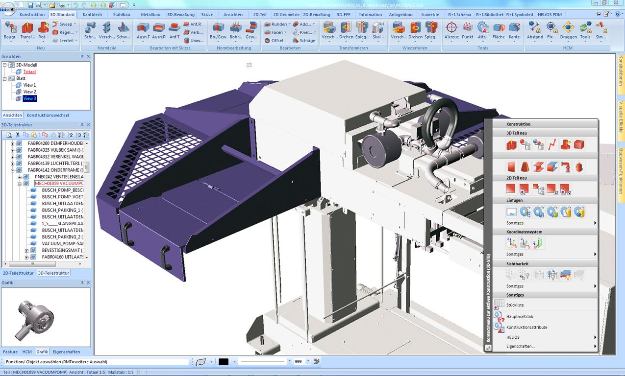This screenshot has width=625, height=376.
Task: Select the Drehen rotate tool in Transformieren
Action: point(346,30)
